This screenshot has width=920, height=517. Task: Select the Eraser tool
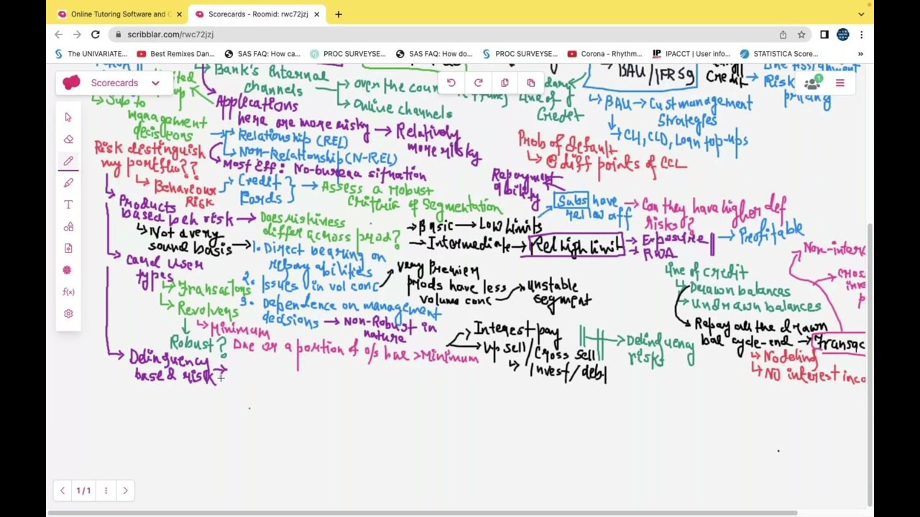point(68,139)
